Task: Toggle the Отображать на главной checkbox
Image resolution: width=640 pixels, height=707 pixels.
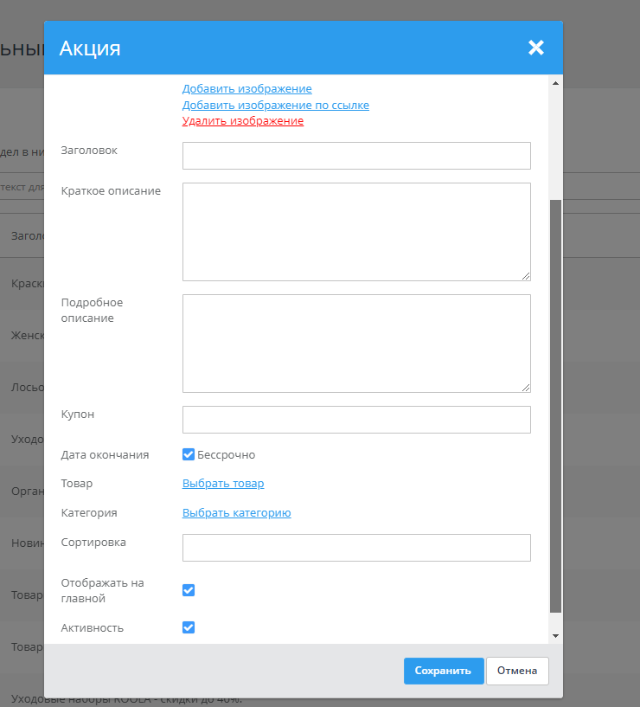Action: click(x=189, y=590)
